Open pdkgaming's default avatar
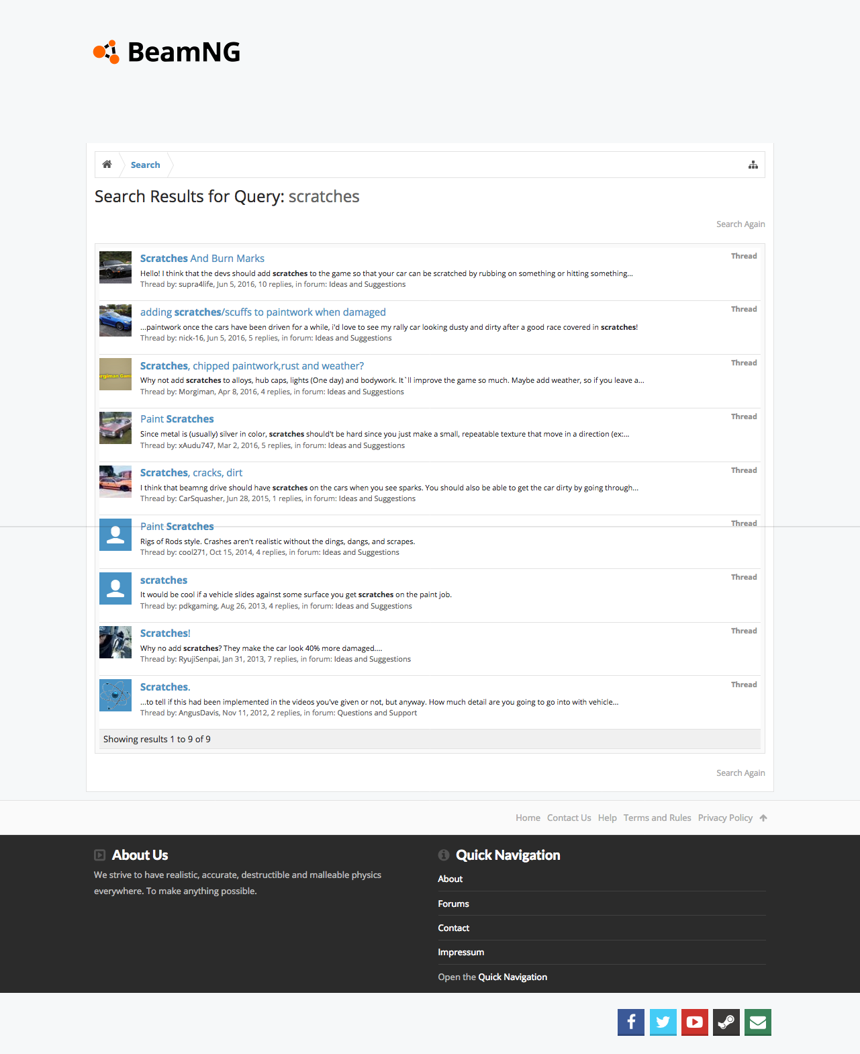The width and height of the screenshot is (860, 1054). [x=115, y=588]
